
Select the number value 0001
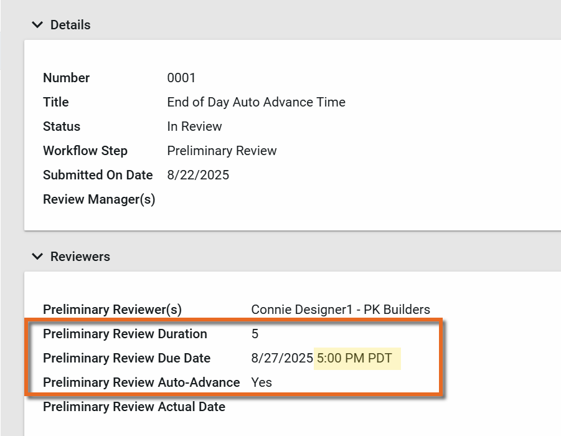point(181,78)
